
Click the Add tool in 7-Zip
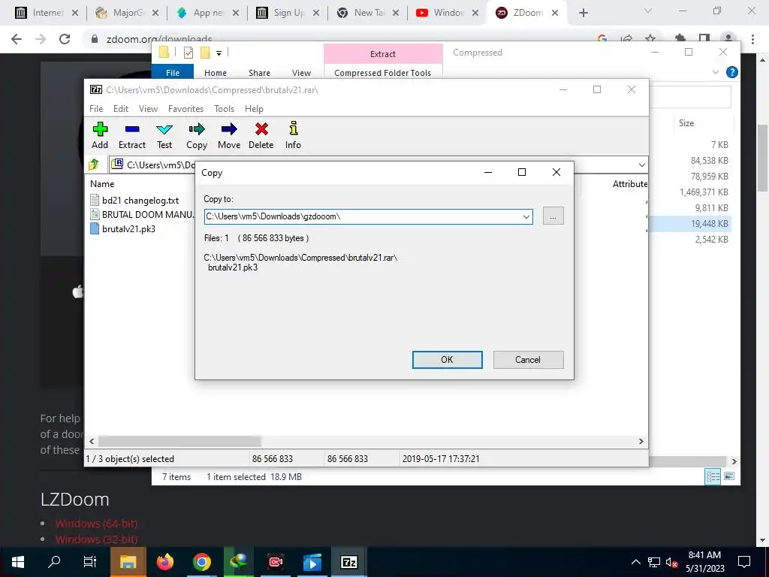pos(100,135)
